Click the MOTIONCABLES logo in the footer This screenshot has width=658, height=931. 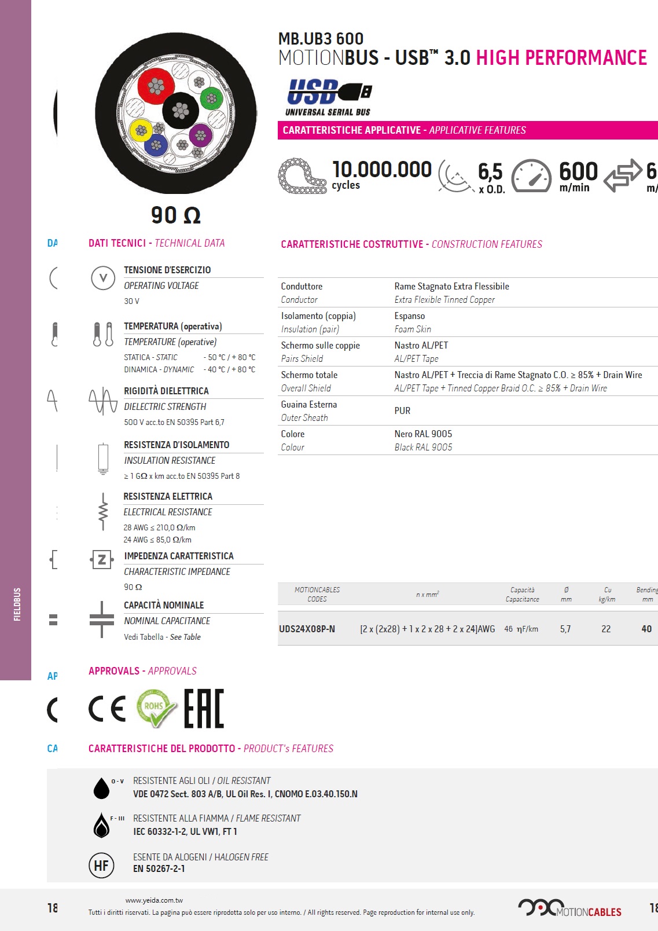569,908
